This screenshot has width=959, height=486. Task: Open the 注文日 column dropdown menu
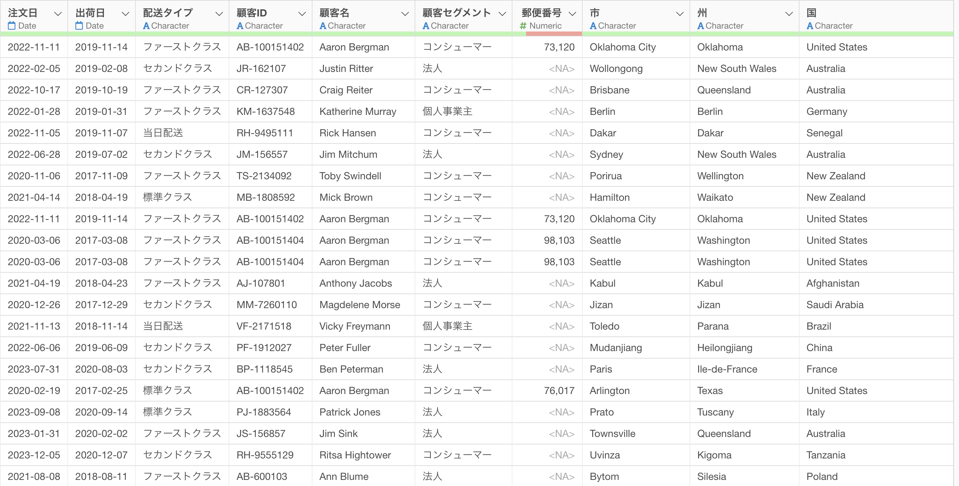pos(58,14)
